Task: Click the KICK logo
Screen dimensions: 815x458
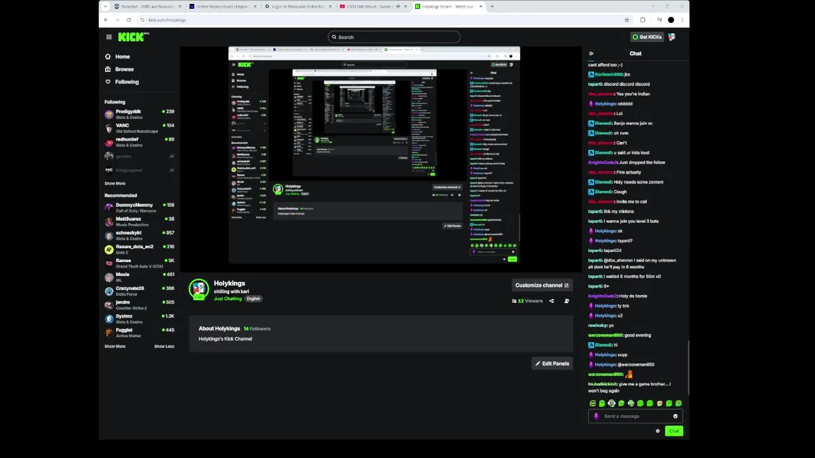Action: (x=132, y=37)
